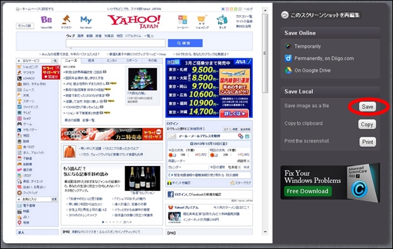The image size is (393, 249).
Task: Switch to the 経済 news tab
Action: pos(91,61)
